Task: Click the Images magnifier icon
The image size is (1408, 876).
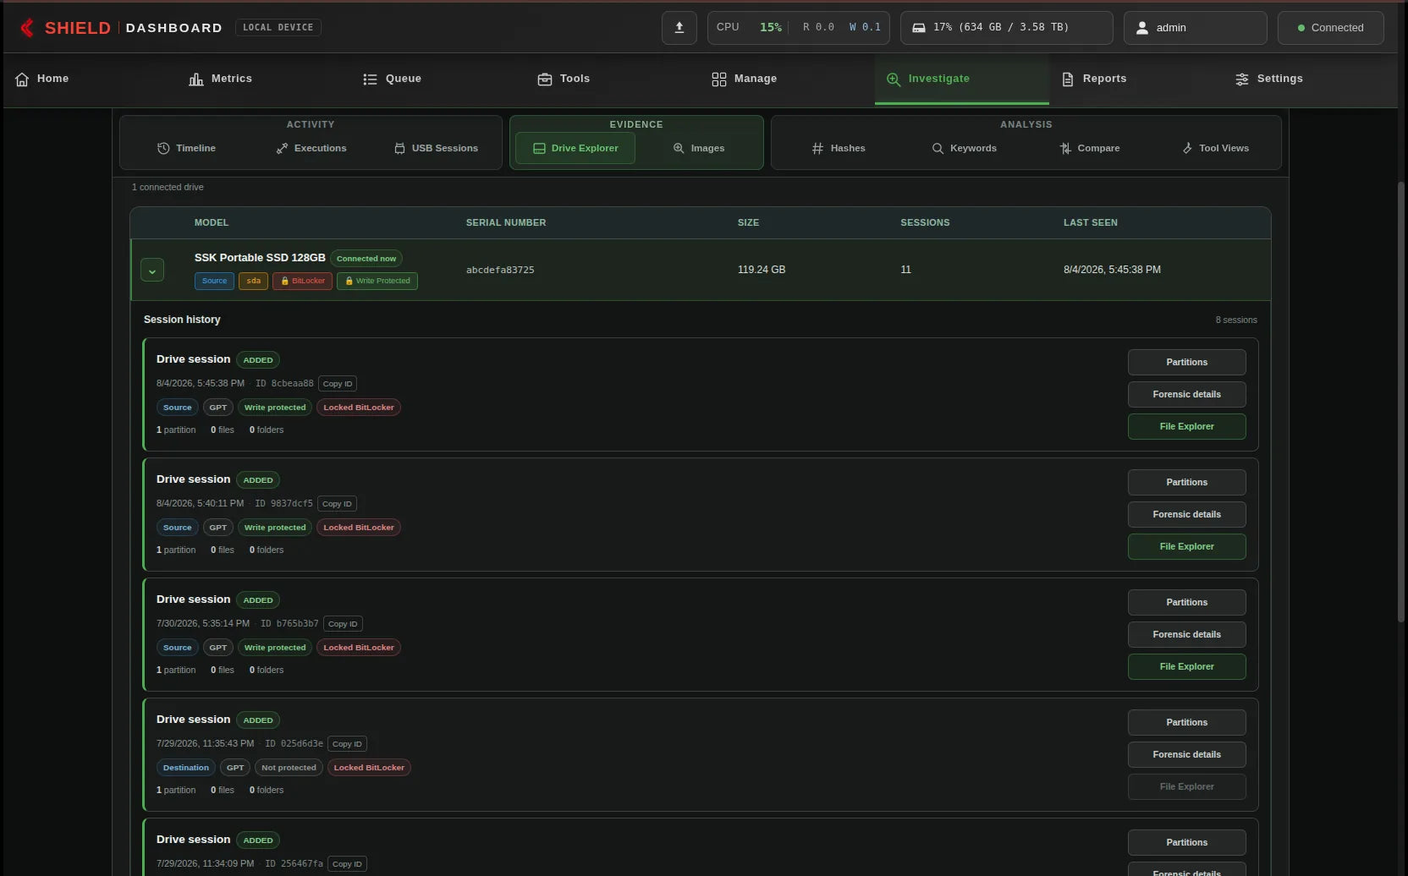Action: pyautogui.click(x=679, y=148)
